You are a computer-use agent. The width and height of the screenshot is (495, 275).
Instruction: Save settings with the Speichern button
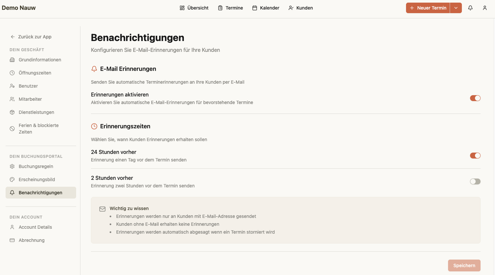464,265
